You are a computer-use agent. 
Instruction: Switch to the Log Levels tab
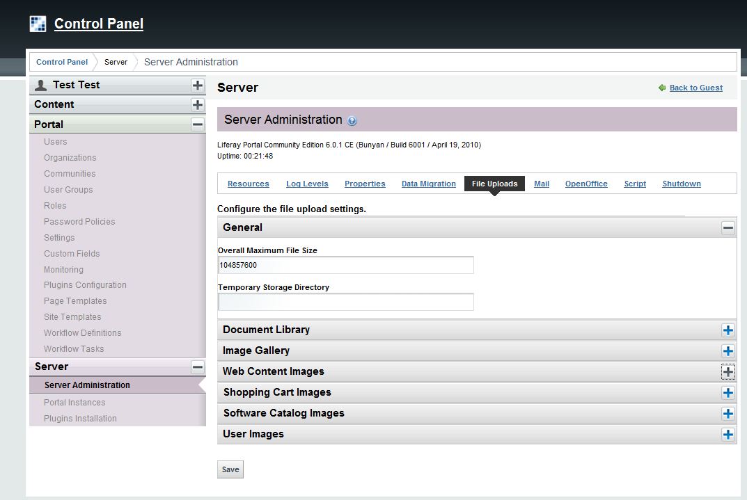(x=307, y=184)
